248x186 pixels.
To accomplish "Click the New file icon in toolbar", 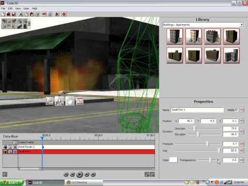I will pyautogui.click(x=3, y=14).
